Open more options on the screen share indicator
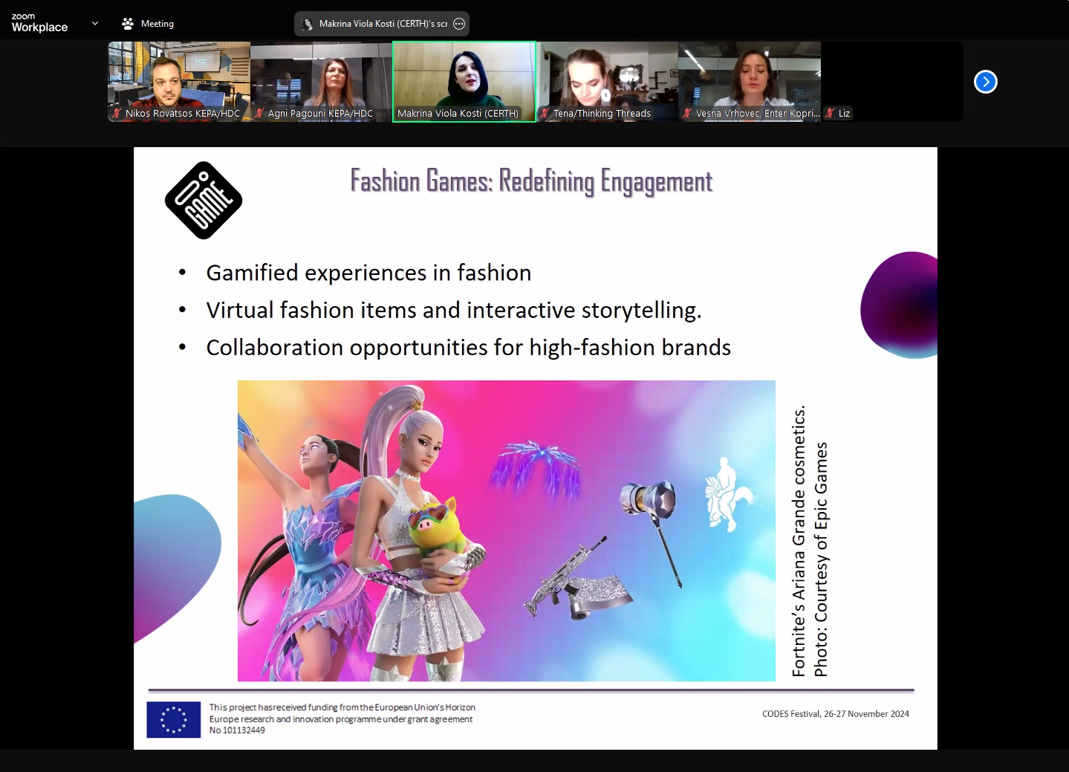The height and width of the screenshot is (772, 1069). coord(459,24)
